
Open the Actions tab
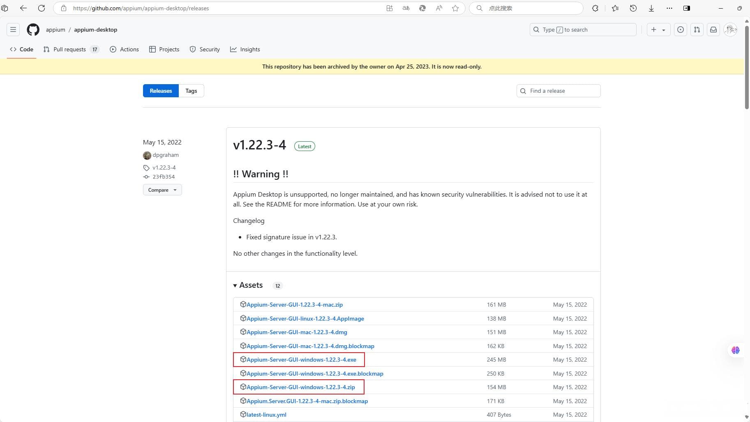point(125,49)
